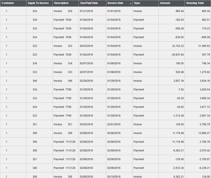This screenshot has height=178, width=211.
Task: Select the invoice date 02/01/2016 cell
Action: tap(114, 124)
